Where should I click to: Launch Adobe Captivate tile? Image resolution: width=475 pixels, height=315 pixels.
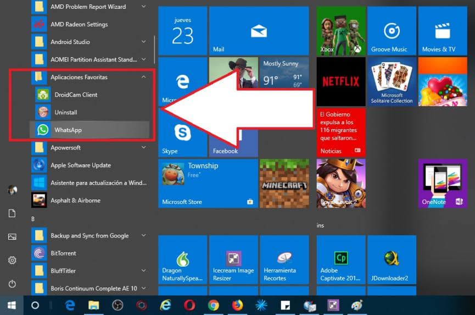pyautogui.click(x=341, y=259)
